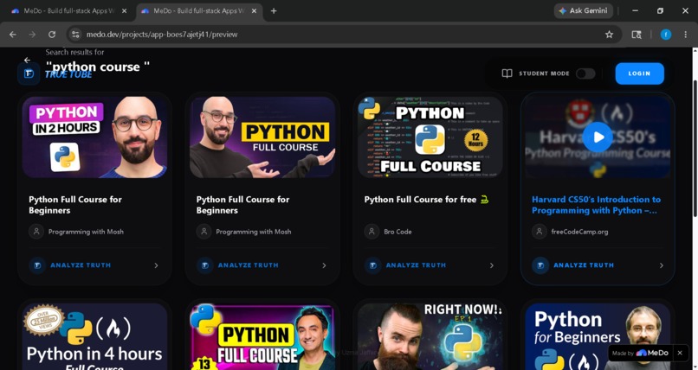Open the site information icon in the address bar

click(x=75, y=35)
